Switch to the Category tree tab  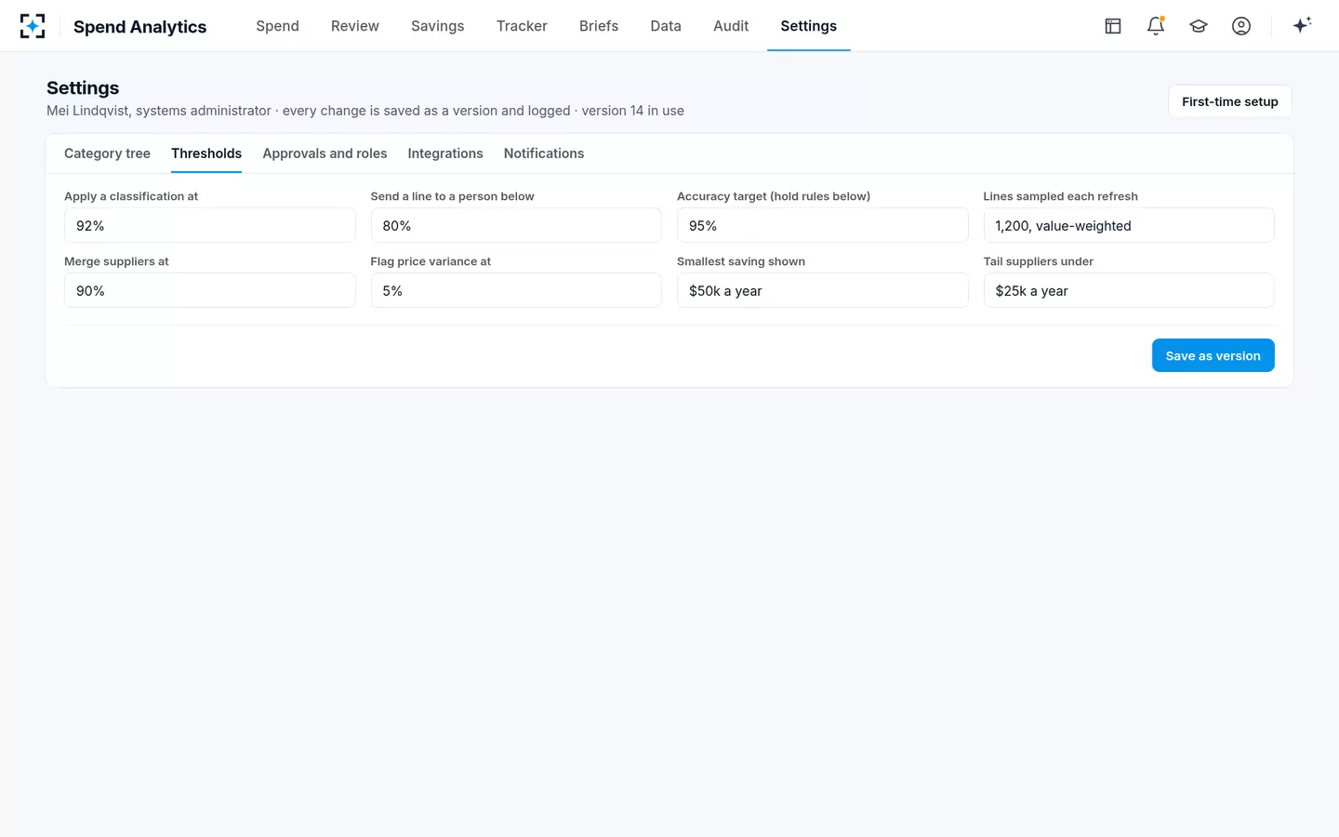coord(107,153)
